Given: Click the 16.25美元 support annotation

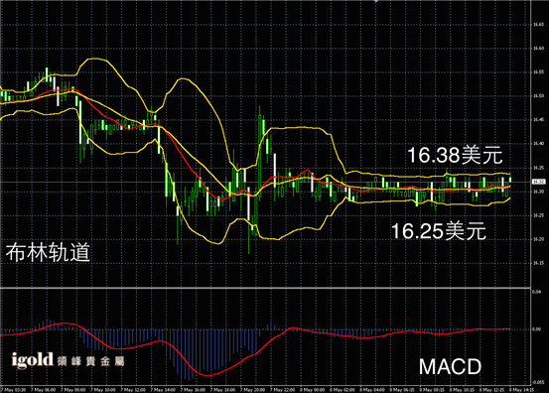Looking at the screenshot, I should (439, 231).
